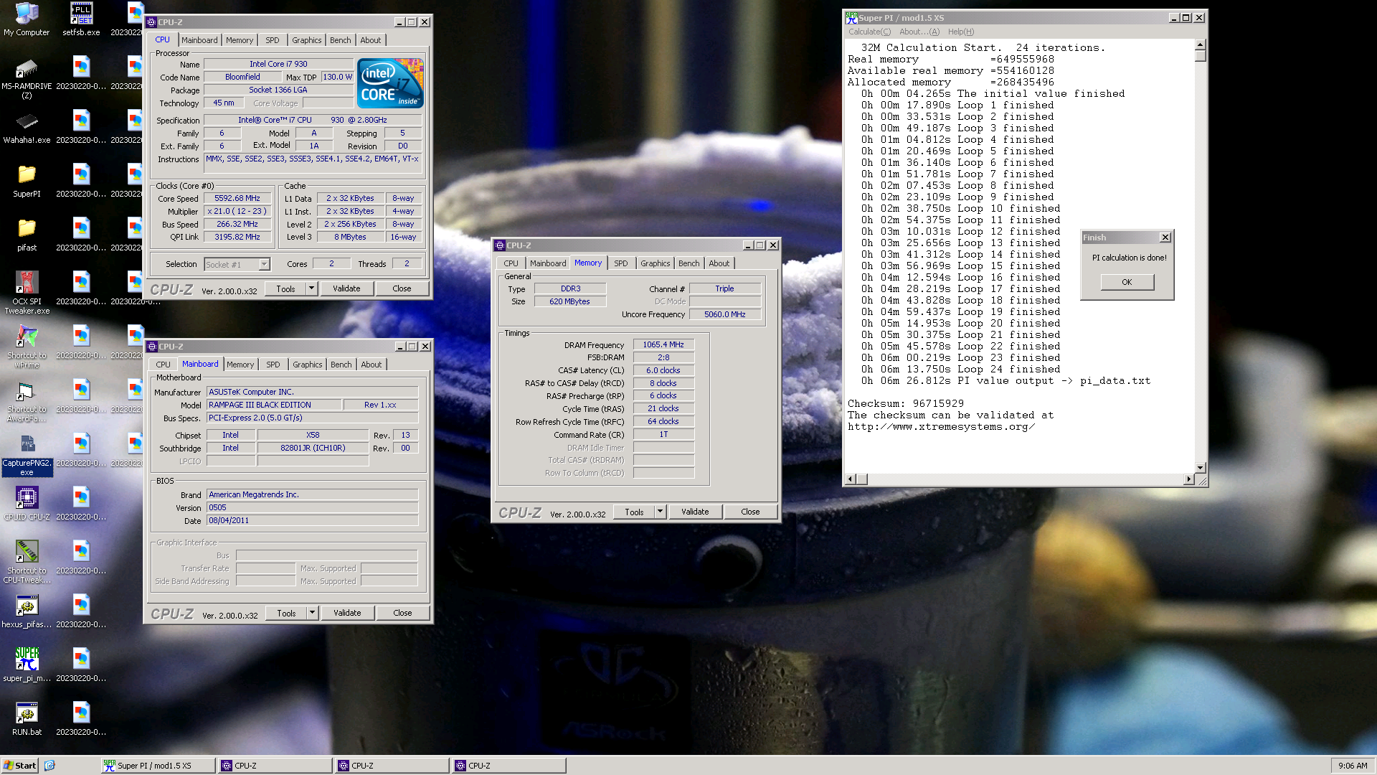Open Bench tab in top CPU-Z window

pyautogui.click(x=341, y=40)
